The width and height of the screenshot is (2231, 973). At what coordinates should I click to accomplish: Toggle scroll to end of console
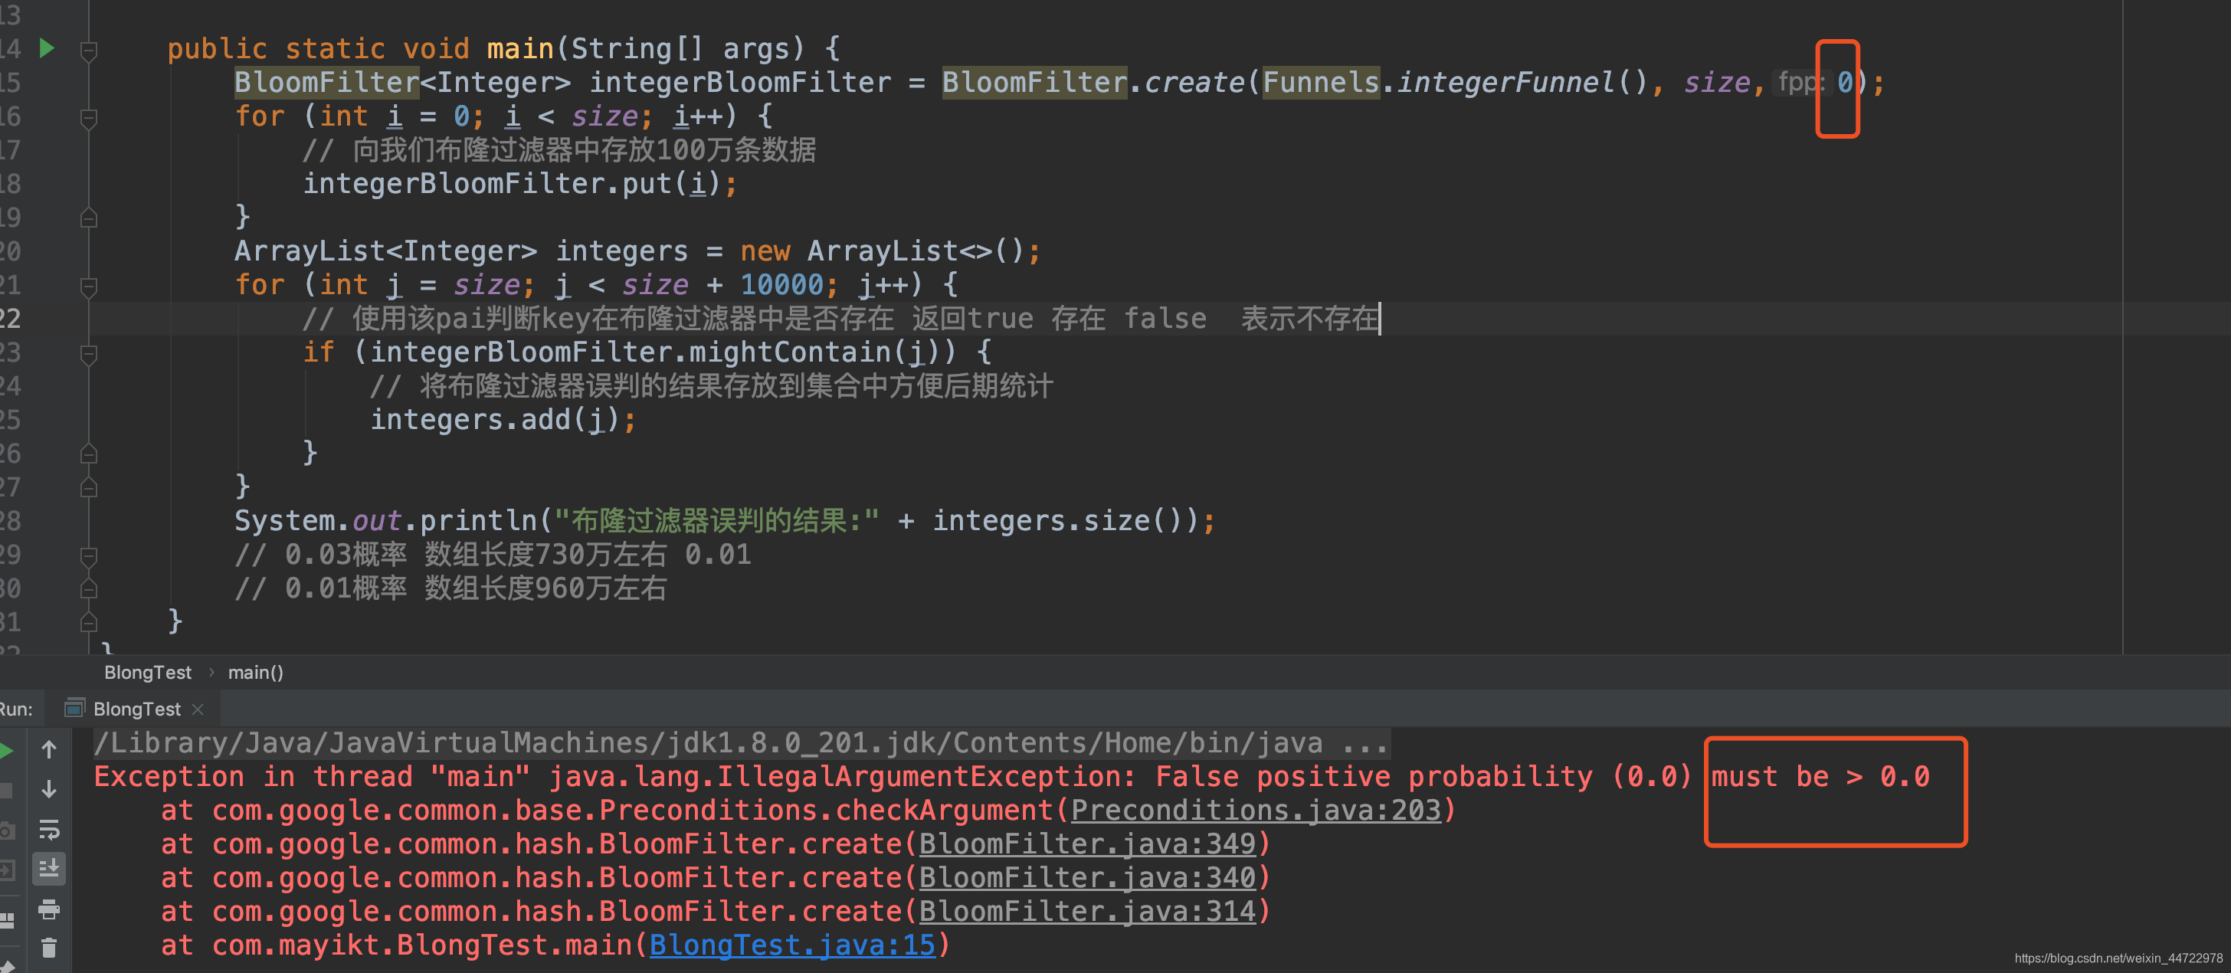coord(49,868)
